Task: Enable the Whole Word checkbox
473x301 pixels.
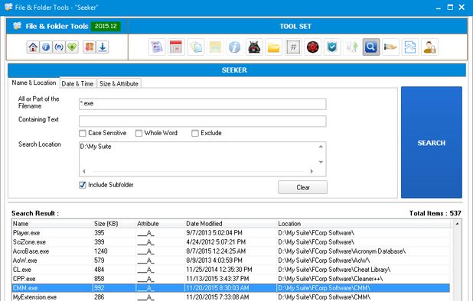Action: tap(139, 133)
